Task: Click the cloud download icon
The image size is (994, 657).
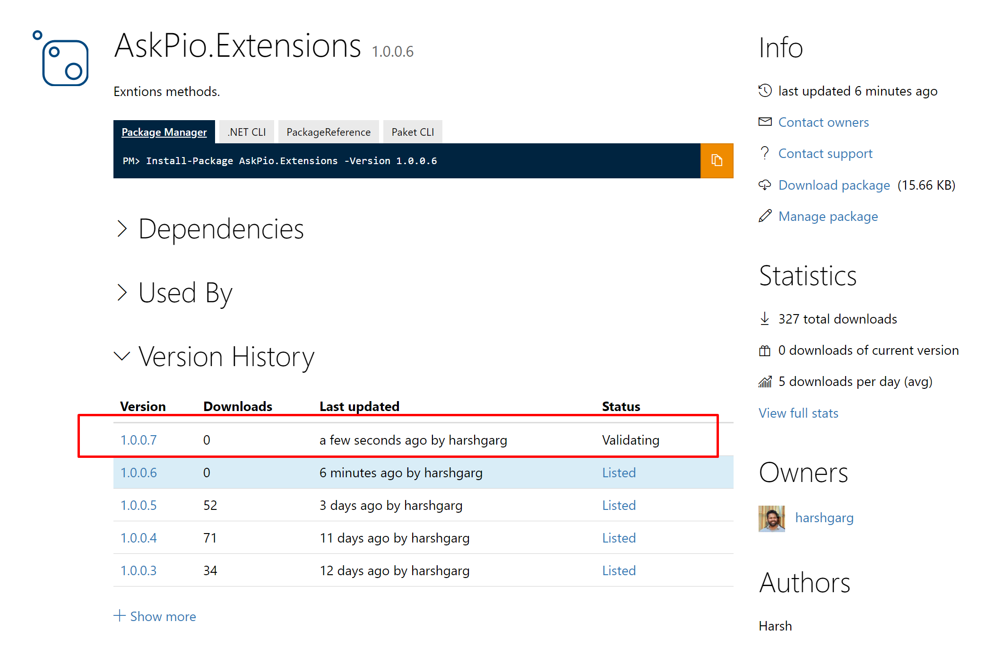Action: (x=764, y=185)
